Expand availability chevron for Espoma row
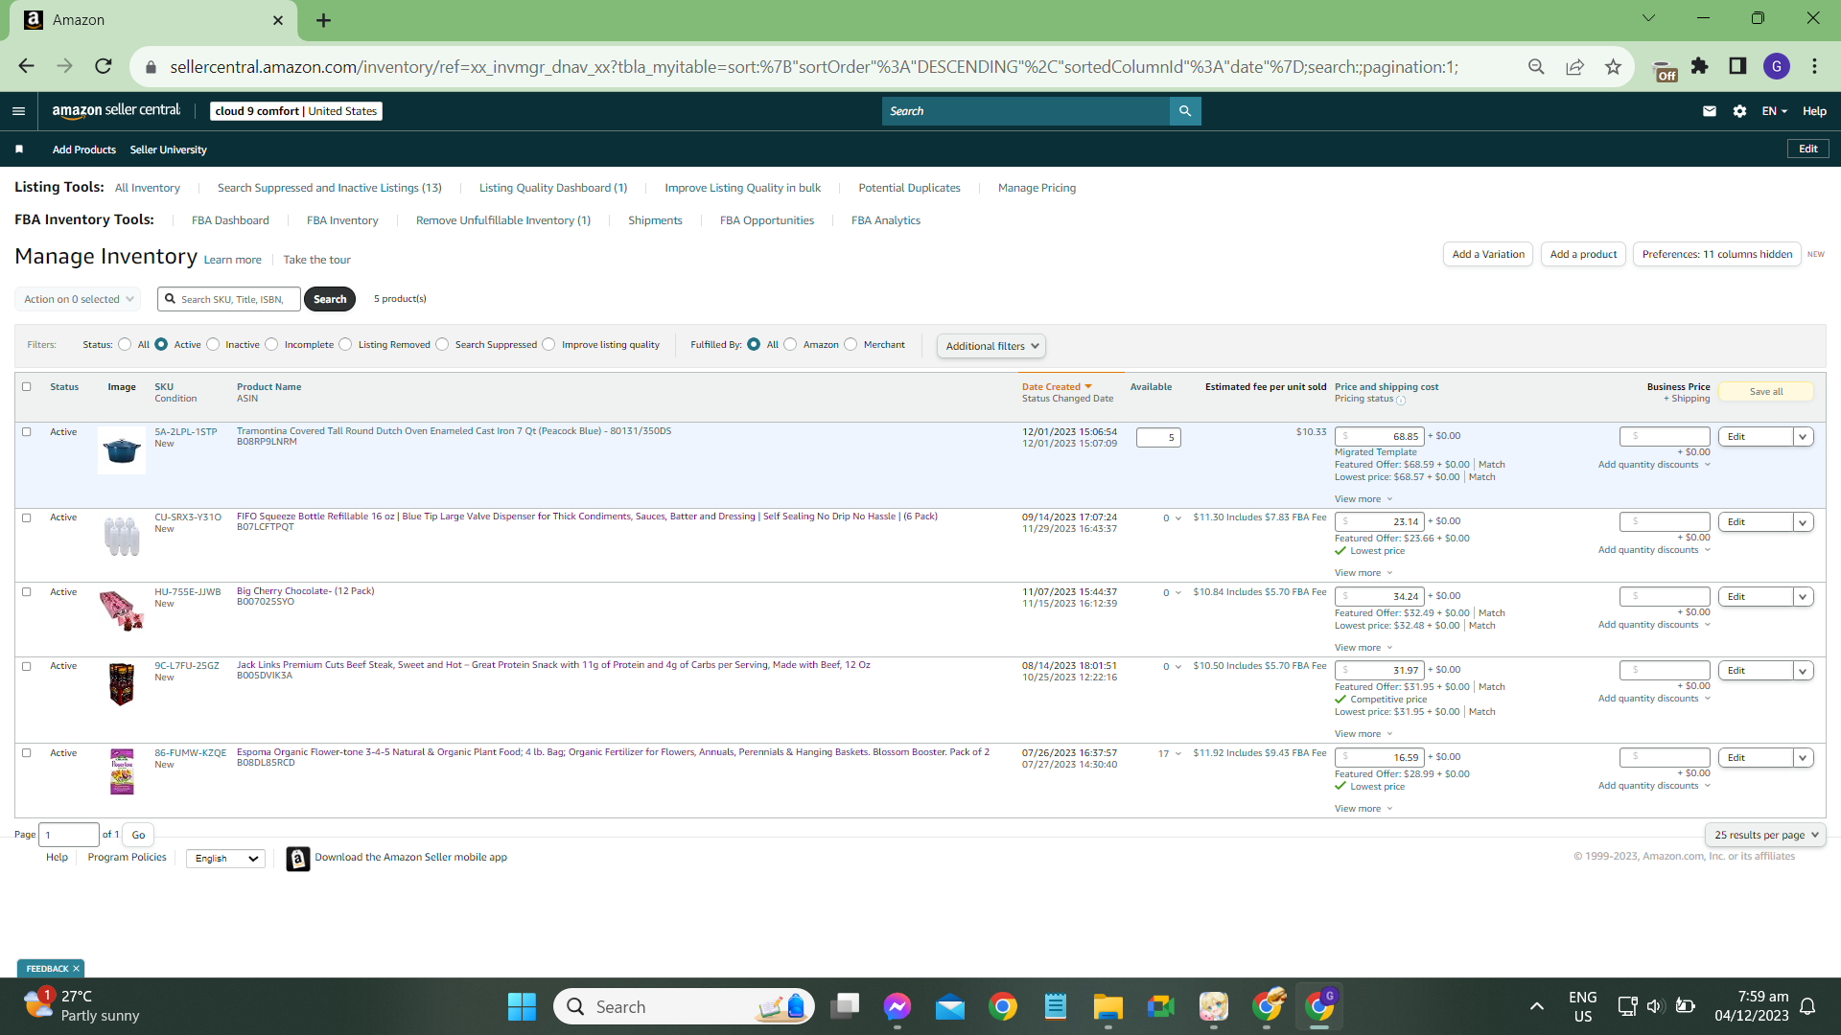The width and height of the screenshot is (1841, 1035). click(1178, 753)
